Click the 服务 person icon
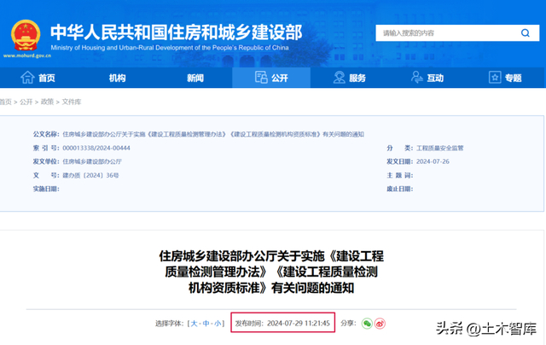 [339, 78]
